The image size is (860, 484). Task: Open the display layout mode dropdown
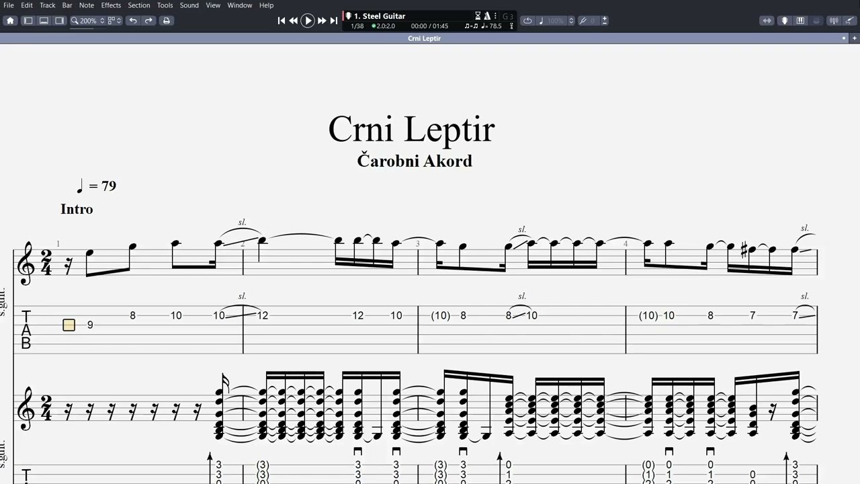pos(114,21)
